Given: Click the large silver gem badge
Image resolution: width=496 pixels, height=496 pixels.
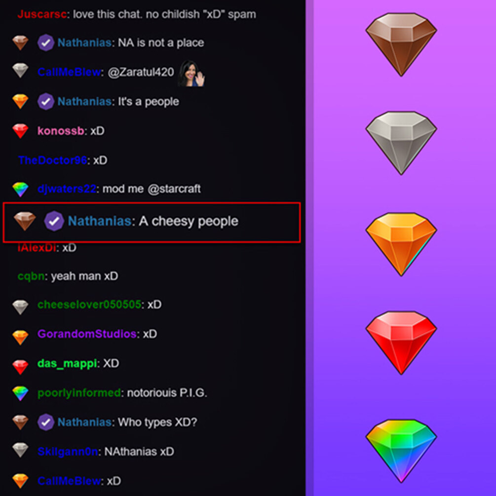Looking at the screenshot, I should point(401,143).
